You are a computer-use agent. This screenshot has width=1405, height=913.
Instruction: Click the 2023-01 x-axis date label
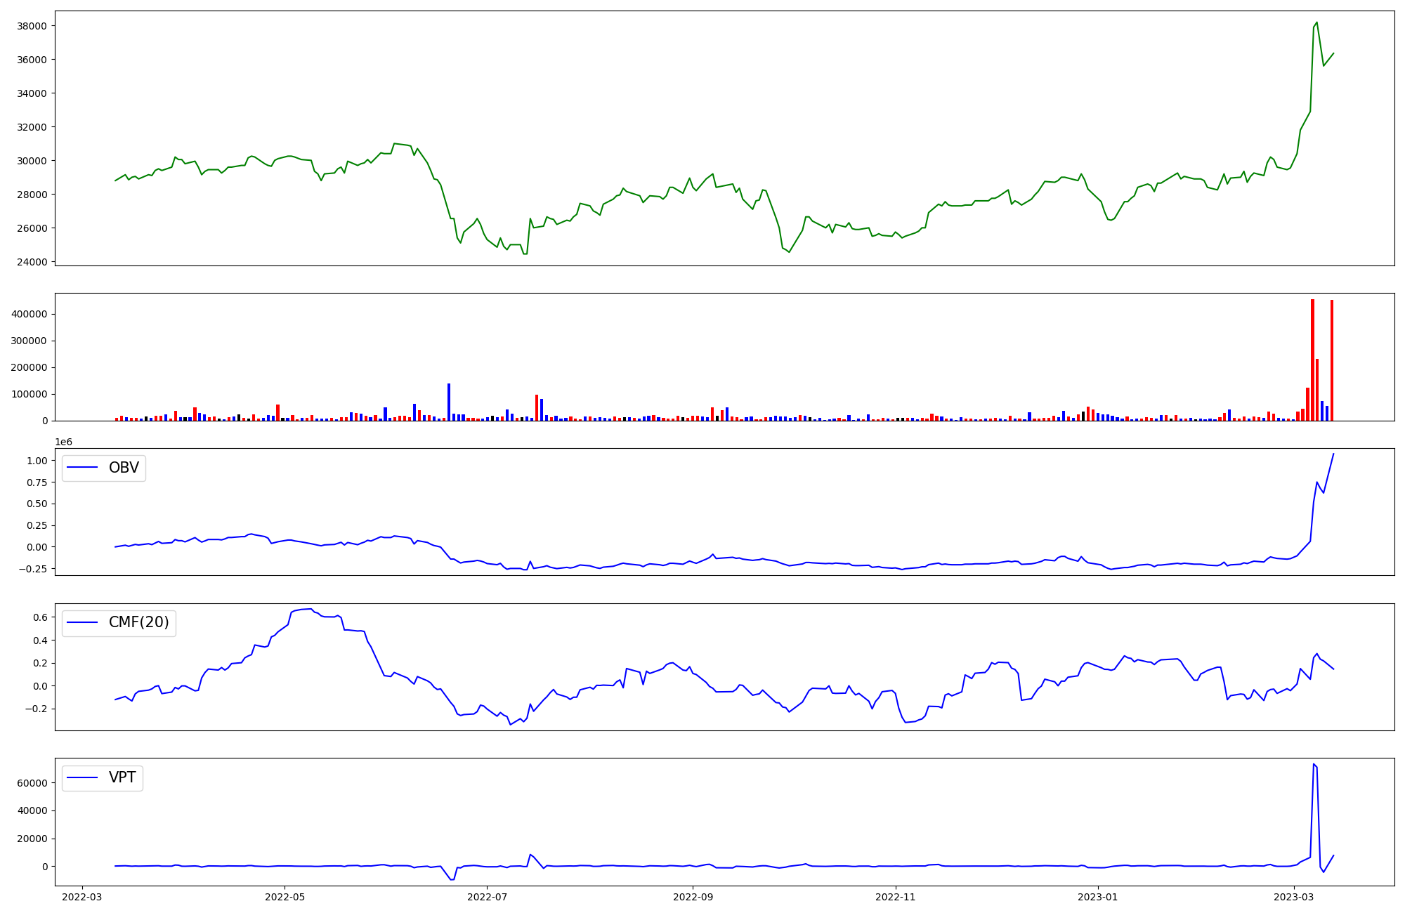click(1097, 896)
